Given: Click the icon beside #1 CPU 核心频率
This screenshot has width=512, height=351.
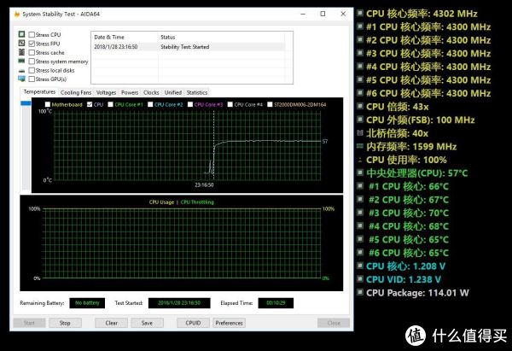Looking at the screenshot, I should click(360, 26).
